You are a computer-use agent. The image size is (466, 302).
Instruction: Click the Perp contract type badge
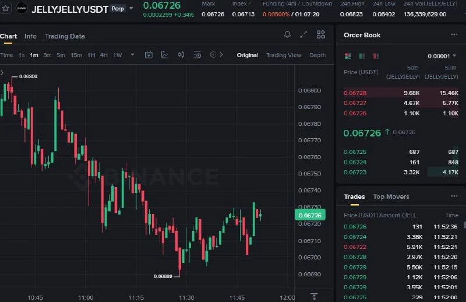pos(118,9)
